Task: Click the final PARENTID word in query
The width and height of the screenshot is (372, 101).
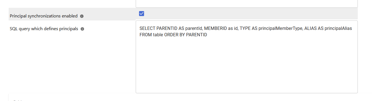Action: point(196,35)
